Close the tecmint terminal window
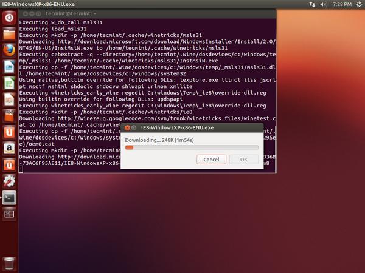The height and width of the screenshot is (273, 365). click(26, 14)
